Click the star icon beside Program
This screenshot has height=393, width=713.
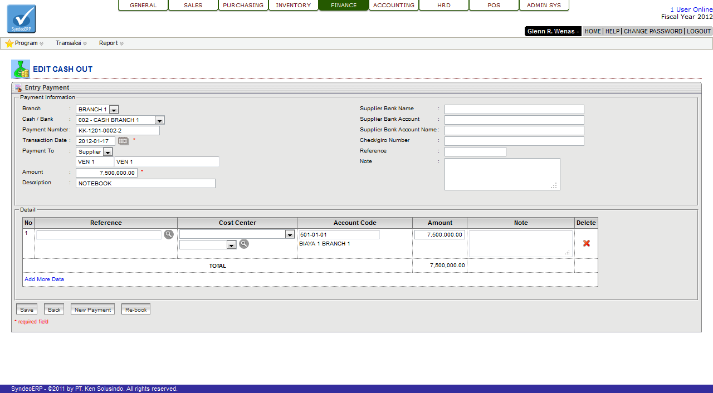(9, 43)
